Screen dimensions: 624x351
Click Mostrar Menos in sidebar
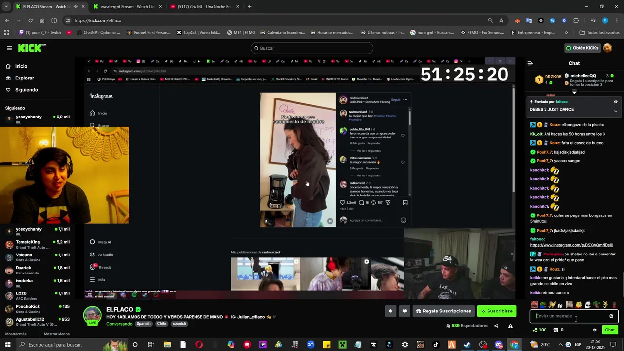57,334
